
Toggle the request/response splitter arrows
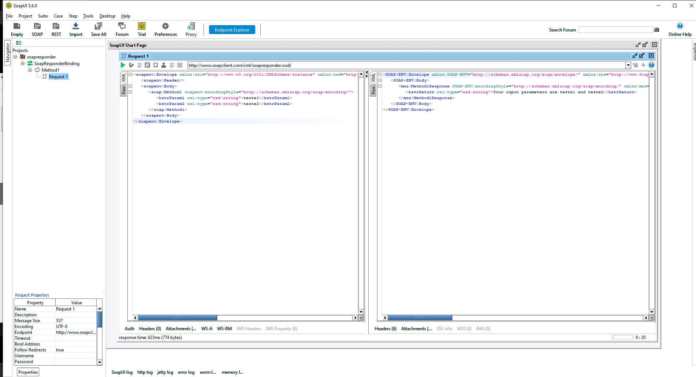pos(367,74)
